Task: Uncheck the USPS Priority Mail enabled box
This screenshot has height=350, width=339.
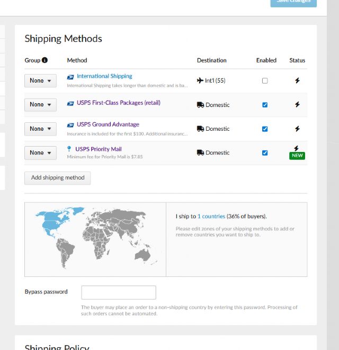Action: tap(265, 152)
